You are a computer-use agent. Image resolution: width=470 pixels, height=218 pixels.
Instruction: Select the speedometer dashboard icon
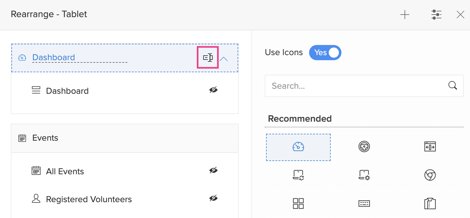click(298, 147)
